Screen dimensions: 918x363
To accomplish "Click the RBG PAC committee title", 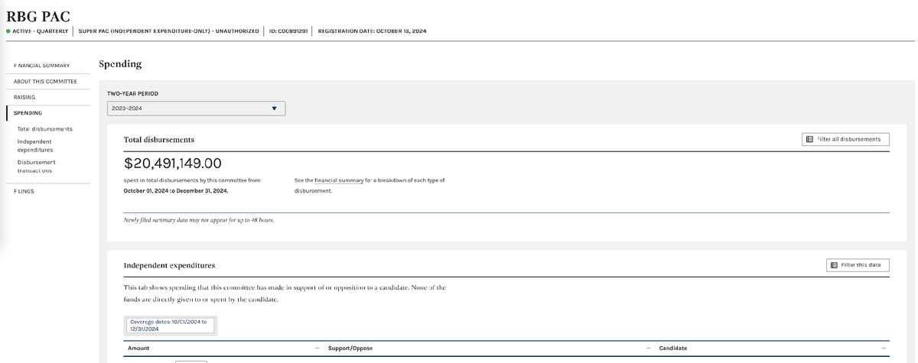I will (37, 18).
